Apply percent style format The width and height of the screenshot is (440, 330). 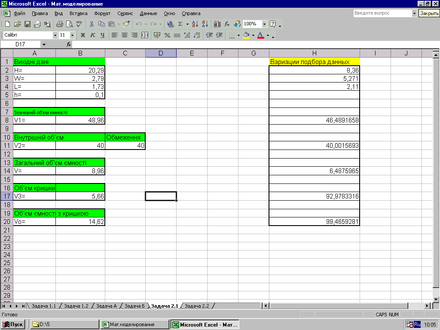[167, 35]
